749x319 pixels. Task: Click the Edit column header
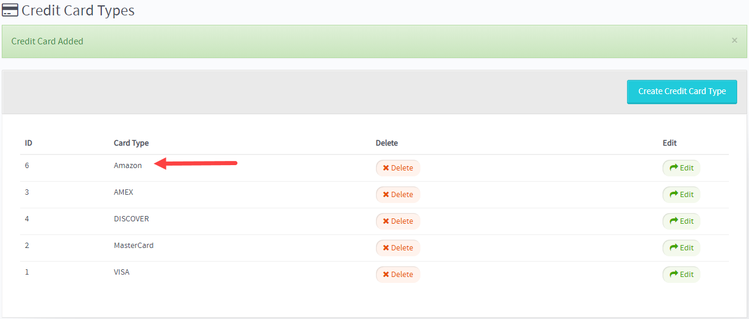tap(670, 143)
